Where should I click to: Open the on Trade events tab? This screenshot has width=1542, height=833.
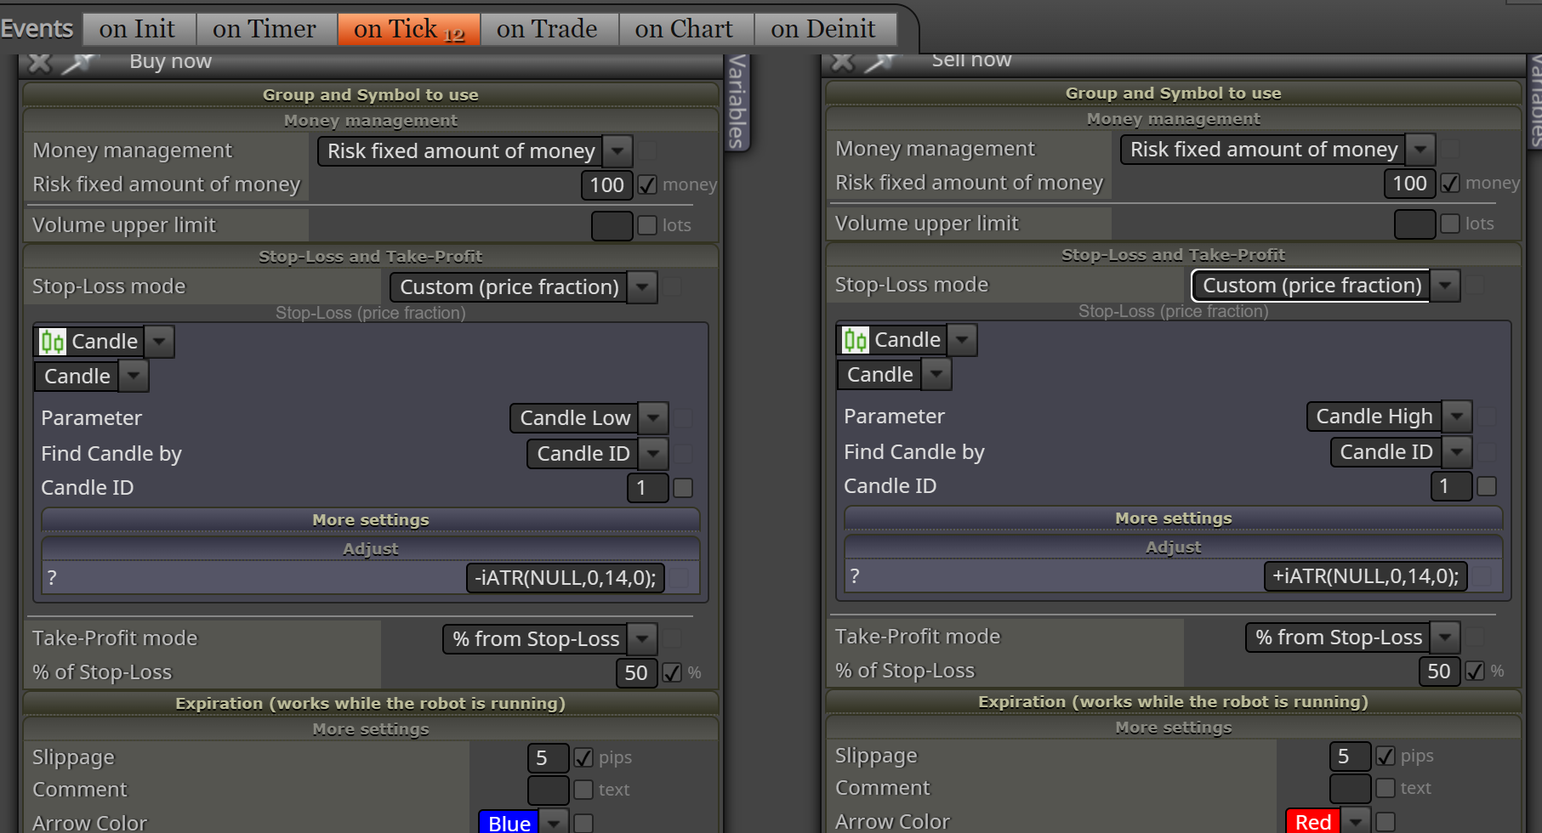coord(547,29)
